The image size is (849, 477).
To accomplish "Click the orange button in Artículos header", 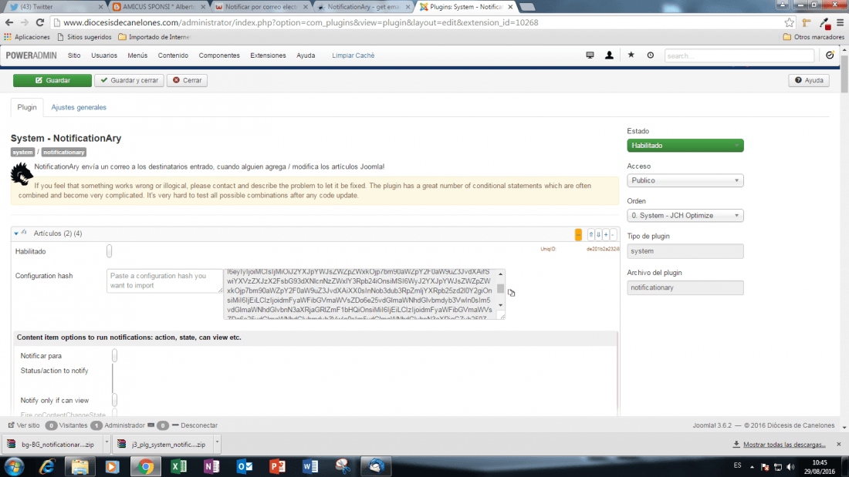I will tap(578, 234).
